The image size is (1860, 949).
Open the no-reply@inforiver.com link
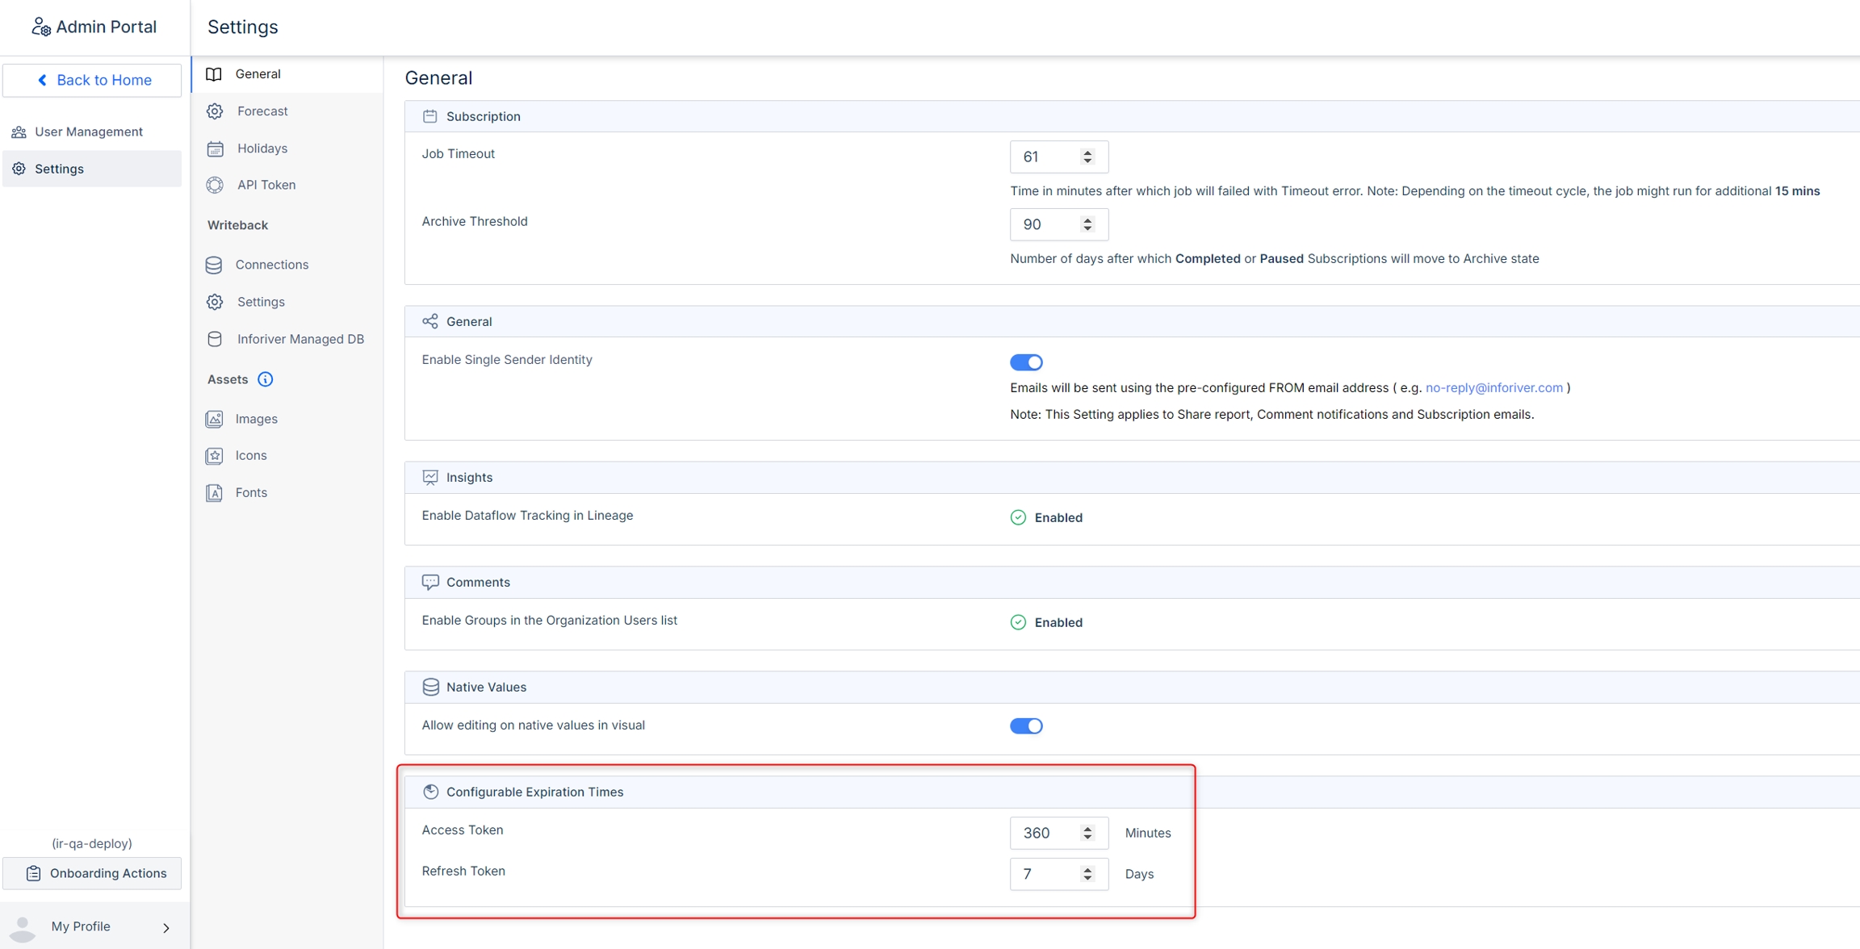click(x=1493, y=388)
